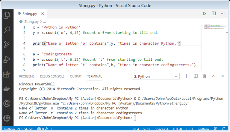Open the '2: Python' terminal selector dropdown
Image resolution: width=230 pixels, height=132 pixels.
pos(156,76)
